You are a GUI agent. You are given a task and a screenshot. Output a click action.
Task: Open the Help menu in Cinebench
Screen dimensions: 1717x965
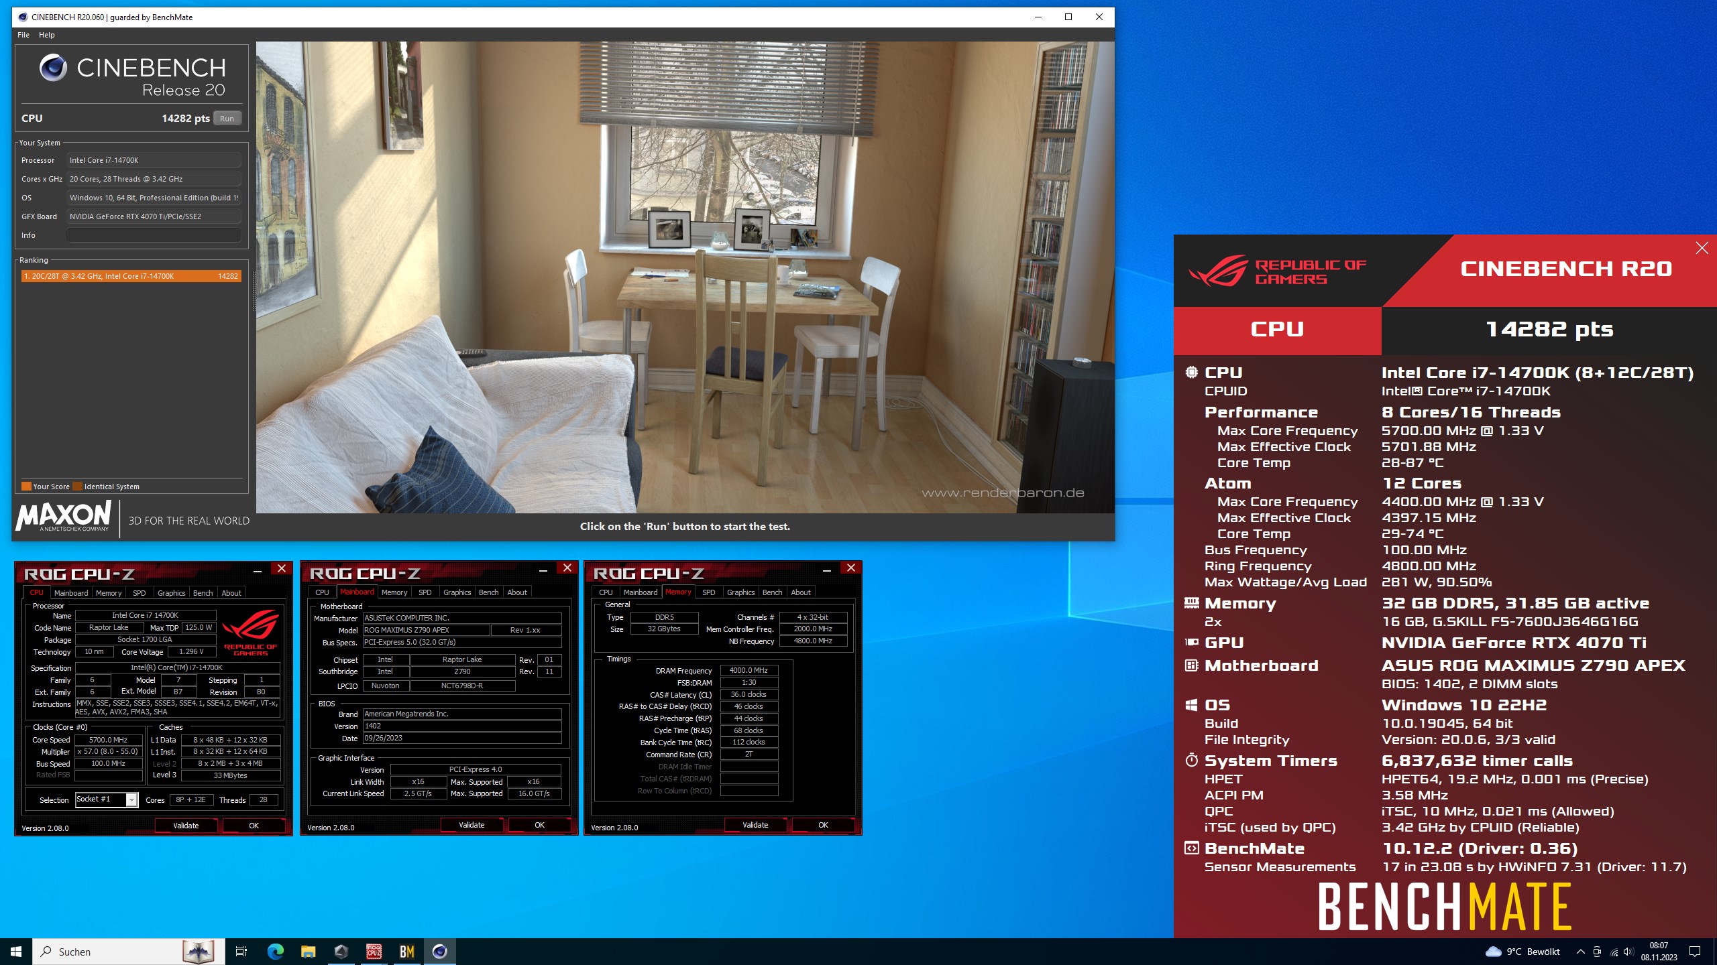point(47,35)
